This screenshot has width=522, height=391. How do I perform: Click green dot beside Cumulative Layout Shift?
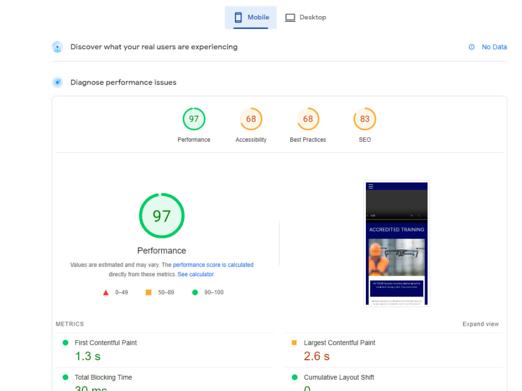tap(294, 377)
